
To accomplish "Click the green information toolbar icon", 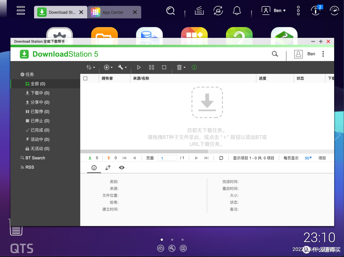I will [x=194, y=67].
